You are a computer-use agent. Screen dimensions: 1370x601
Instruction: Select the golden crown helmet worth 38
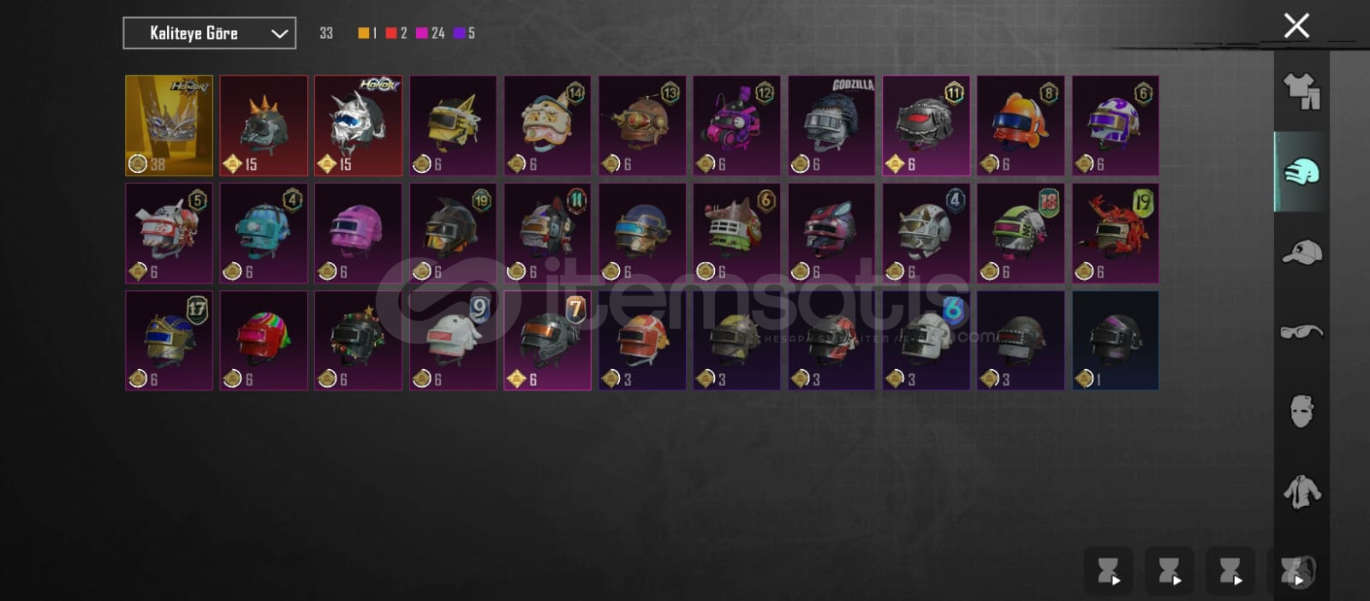click(x=169, y=125)
